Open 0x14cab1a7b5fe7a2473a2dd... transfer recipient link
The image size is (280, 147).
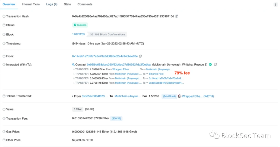[x=166, y=78]
